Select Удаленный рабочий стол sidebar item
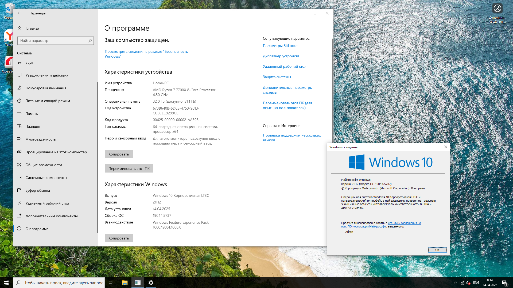 click(x=47, y=203)
